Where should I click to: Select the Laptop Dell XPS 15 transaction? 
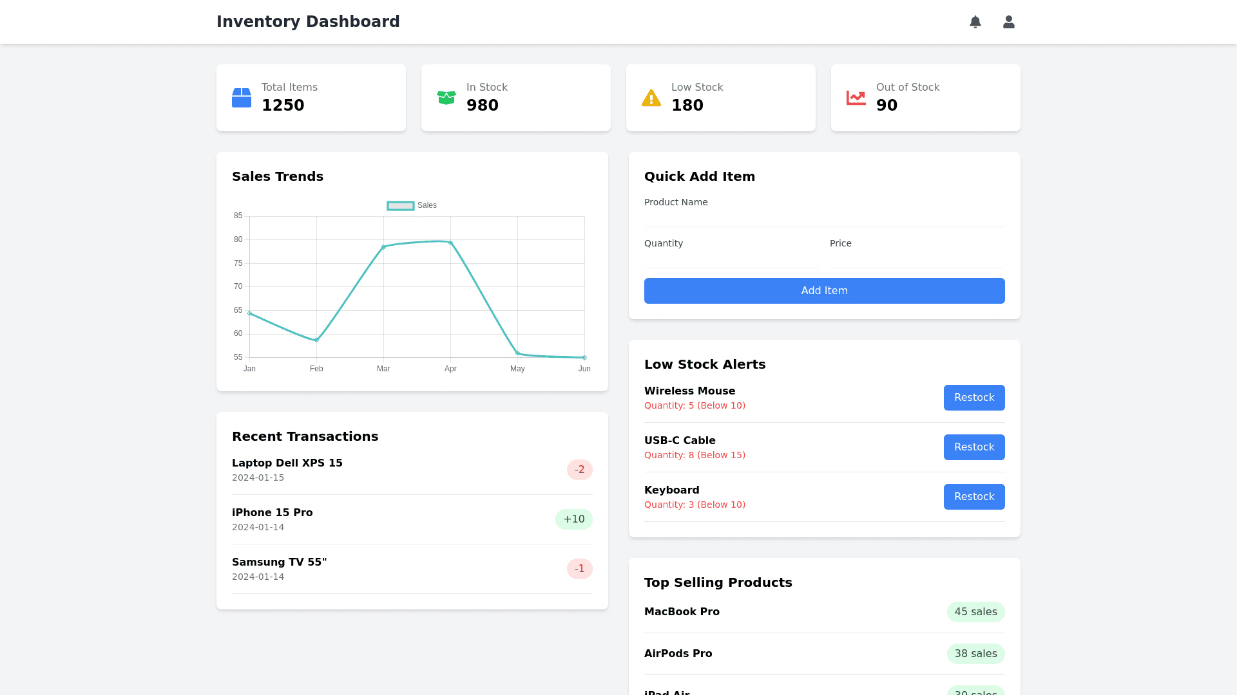(287, 463)
